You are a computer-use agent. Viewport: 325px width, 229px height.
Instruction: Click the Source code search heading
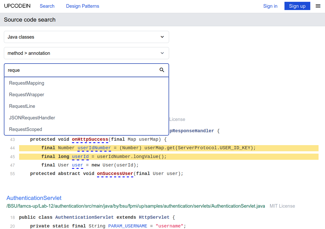[x=30, y=20]
